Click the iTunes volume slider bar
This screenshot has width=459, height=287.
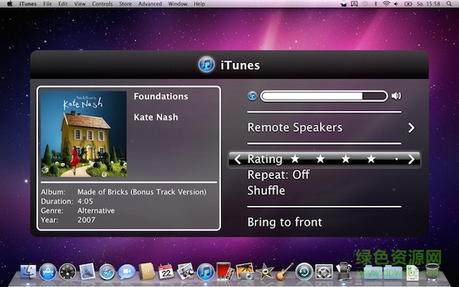(x=324, y=96)
